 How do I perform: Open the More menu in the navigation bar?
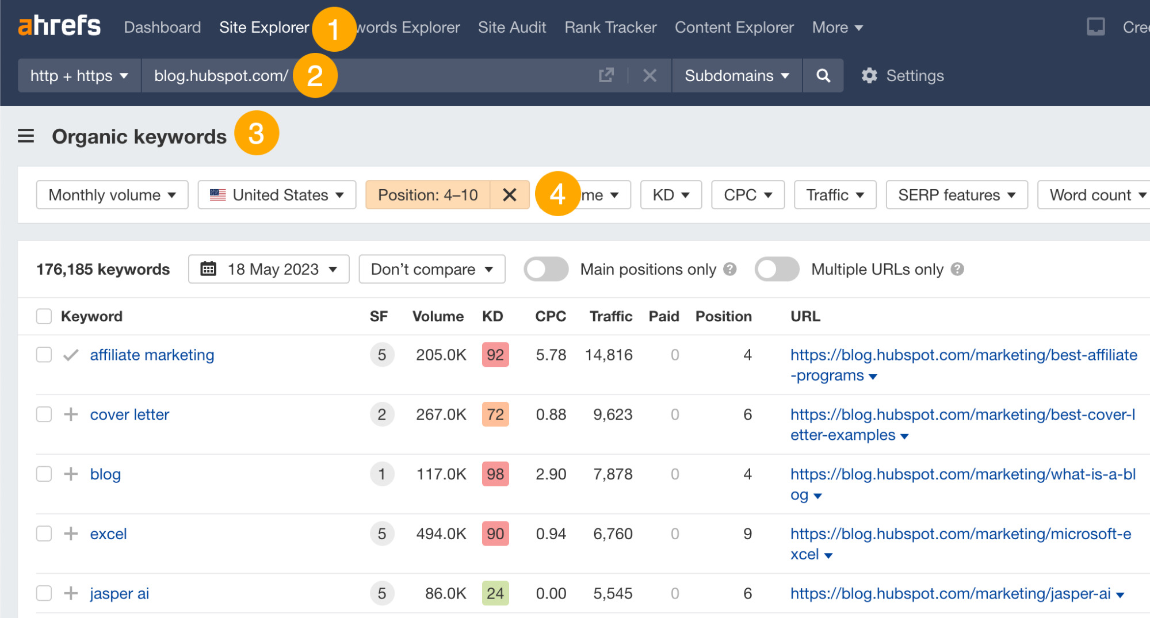click(x=836, y=27)
